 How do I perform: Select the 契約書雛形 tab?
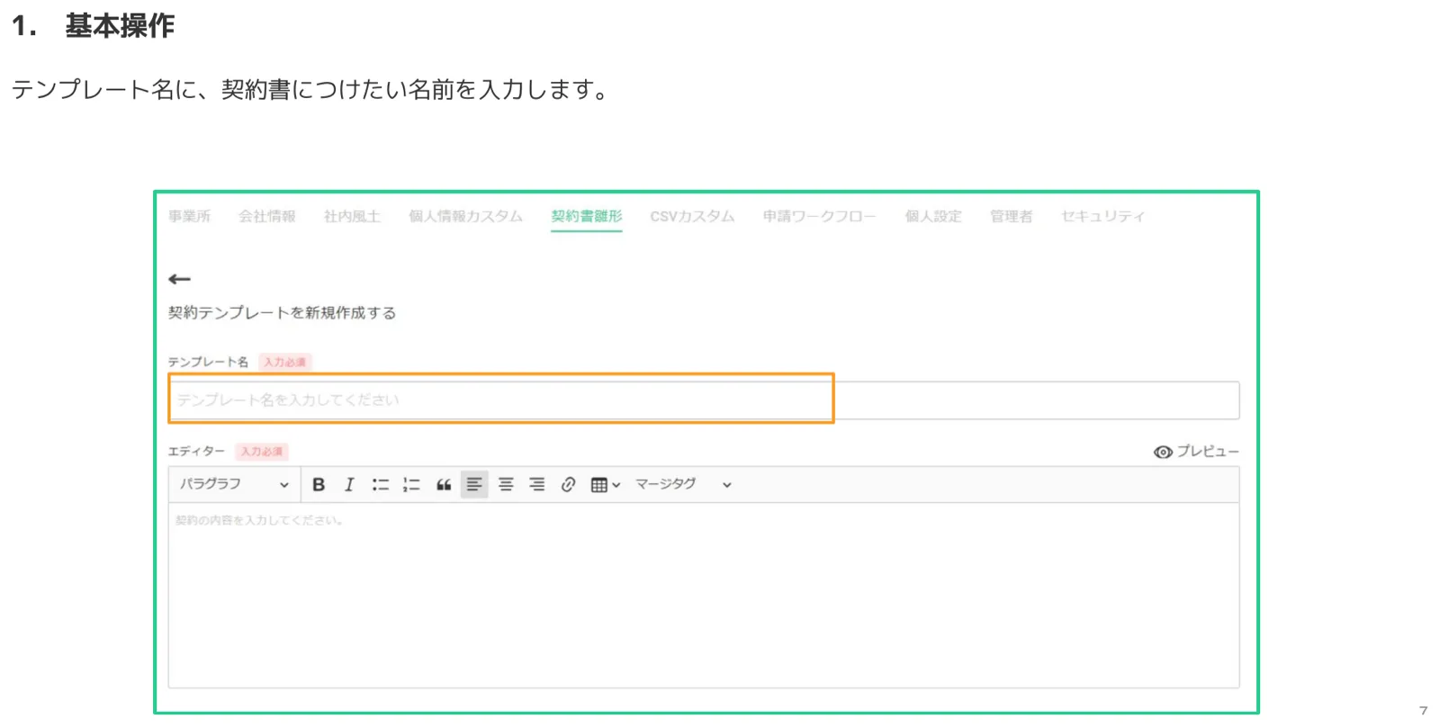click(587, 216)
